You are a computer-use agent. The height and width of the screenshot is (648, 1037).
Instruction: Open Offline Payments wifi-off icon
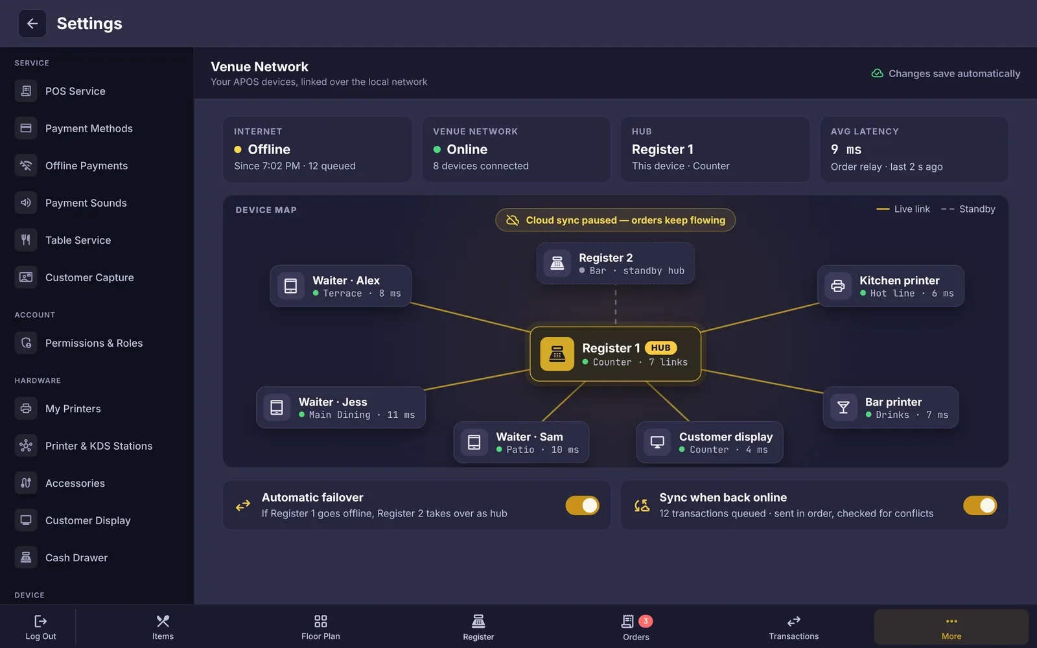(x=26, y=166)
